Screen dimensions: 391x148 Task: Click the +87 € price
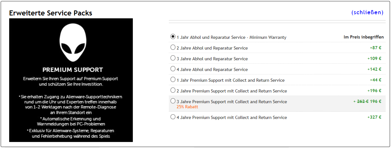point(376,48)
